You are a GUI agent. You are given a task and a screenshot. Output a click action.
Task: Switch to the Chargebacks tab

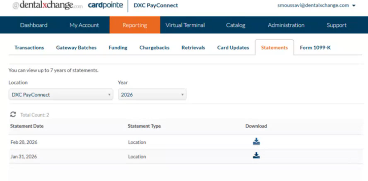click(x=154, y=48)
